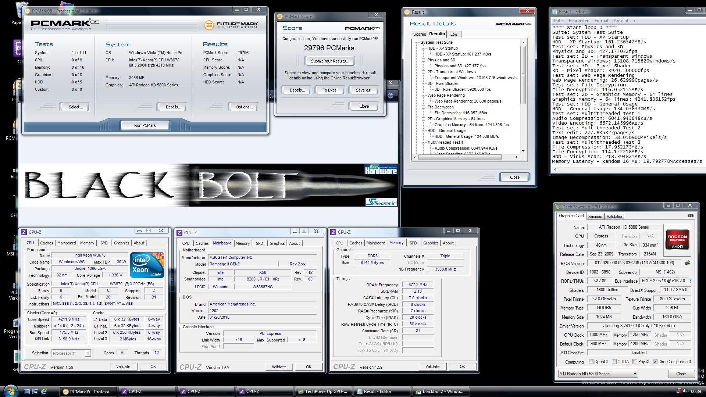Open the Caches tab in first CPU-Z window

point(47,243)
